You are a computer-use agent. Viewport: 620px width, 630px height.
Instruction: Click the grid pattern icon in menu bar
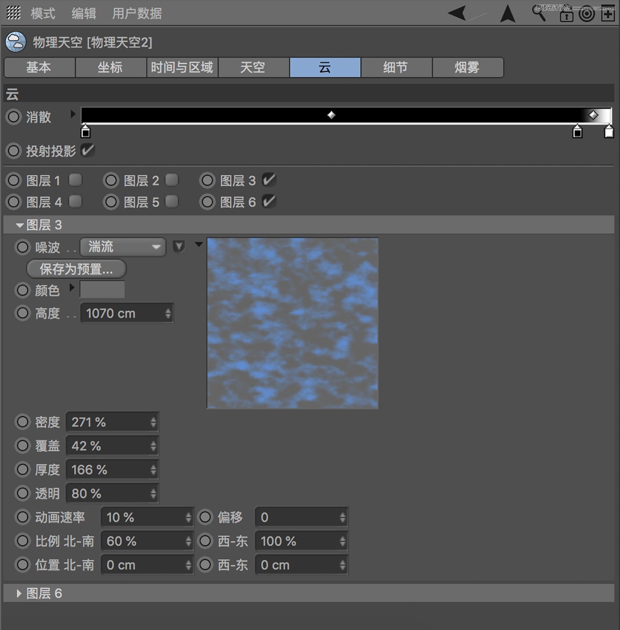coord(13,13)
